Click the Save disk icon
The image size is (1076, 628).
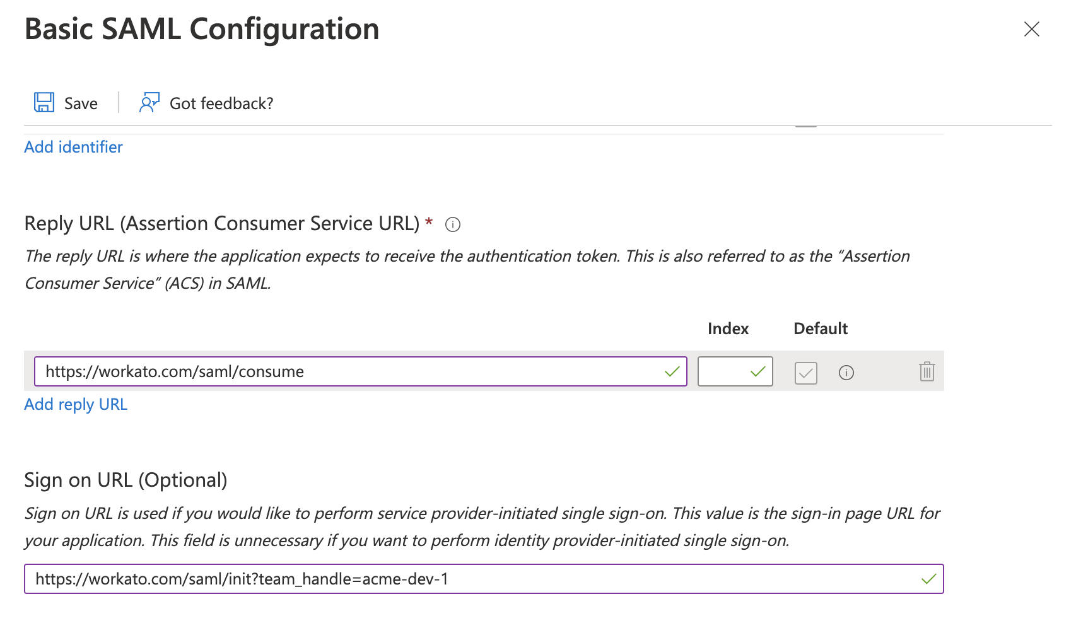[44, 102]
